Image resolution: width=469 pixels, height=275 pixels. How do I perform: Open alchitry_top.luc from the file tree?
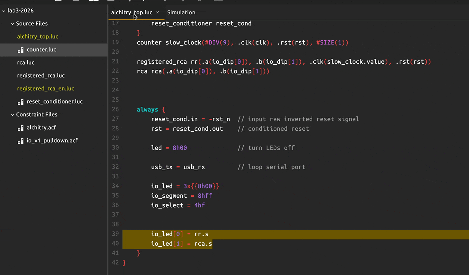point(38,37)
